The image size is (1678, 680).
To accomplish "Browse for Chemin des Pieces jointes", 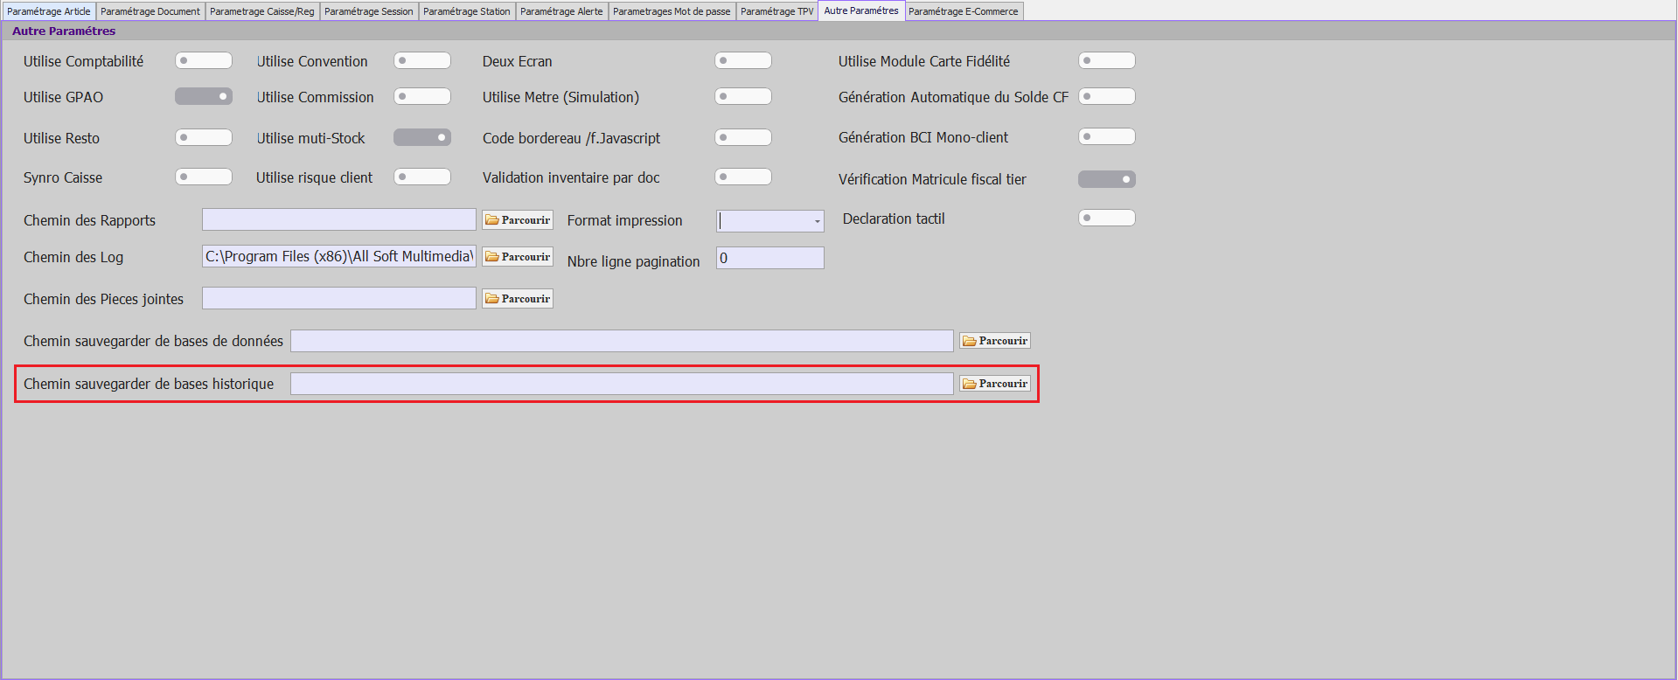I will [518, 299].
